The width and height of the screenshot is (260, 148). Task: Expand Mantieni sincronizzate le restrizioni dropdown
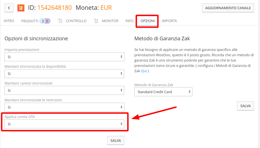[x=64, y=107]
